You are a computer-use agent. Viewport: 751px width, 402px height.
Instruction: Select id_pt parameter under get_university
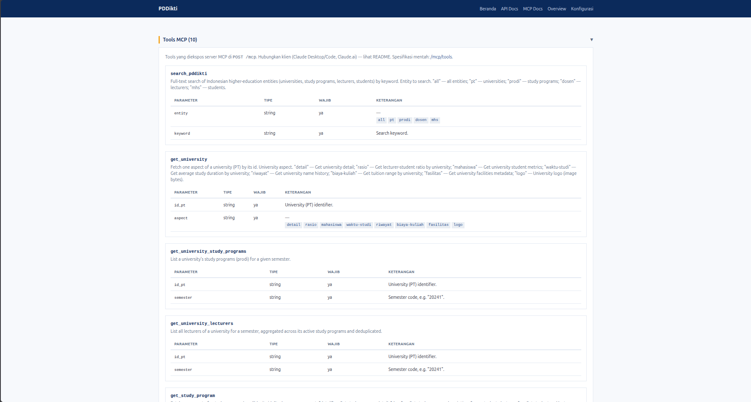[x=180, y=205]
